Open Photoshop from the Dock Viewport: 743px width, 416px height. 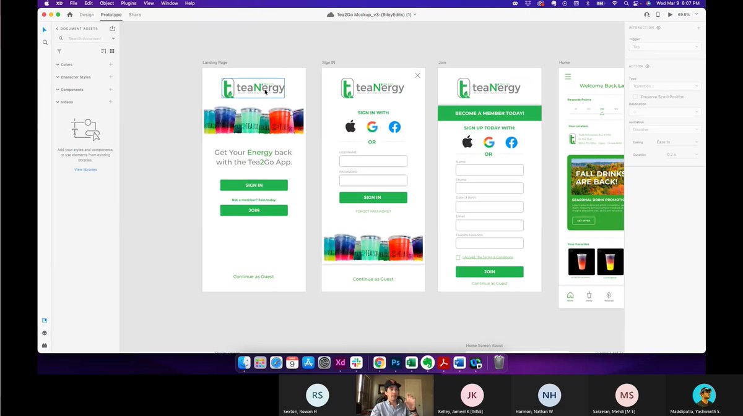pos(396,363)
